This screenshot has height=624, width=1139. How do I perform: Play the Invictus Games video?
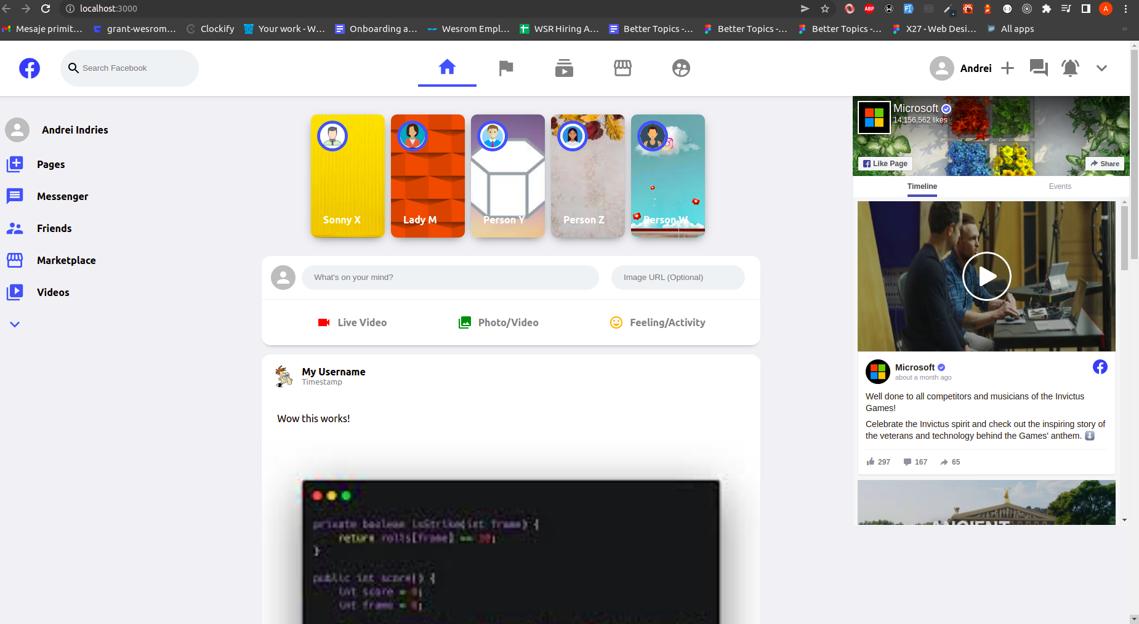[986, 276]
